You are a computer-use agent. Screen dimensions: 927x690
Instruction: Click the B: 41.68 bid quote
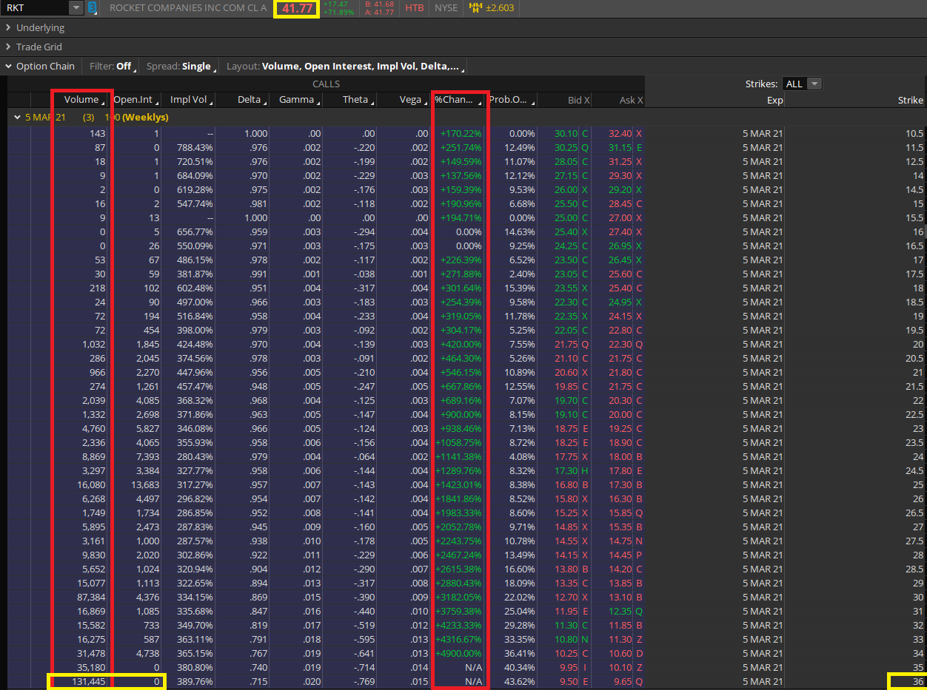[x=379, y=4]
